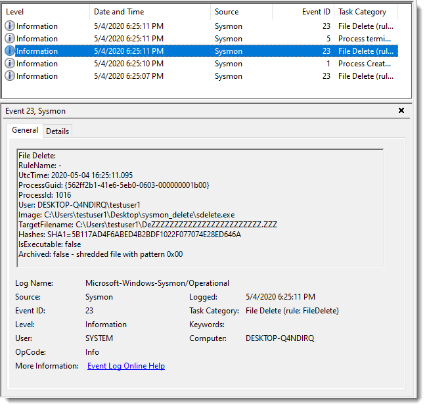Click the Microsoft-Windows-Sysmon/Operational log name value
This screenshot has height=408, width=427.
click(157, 283)
